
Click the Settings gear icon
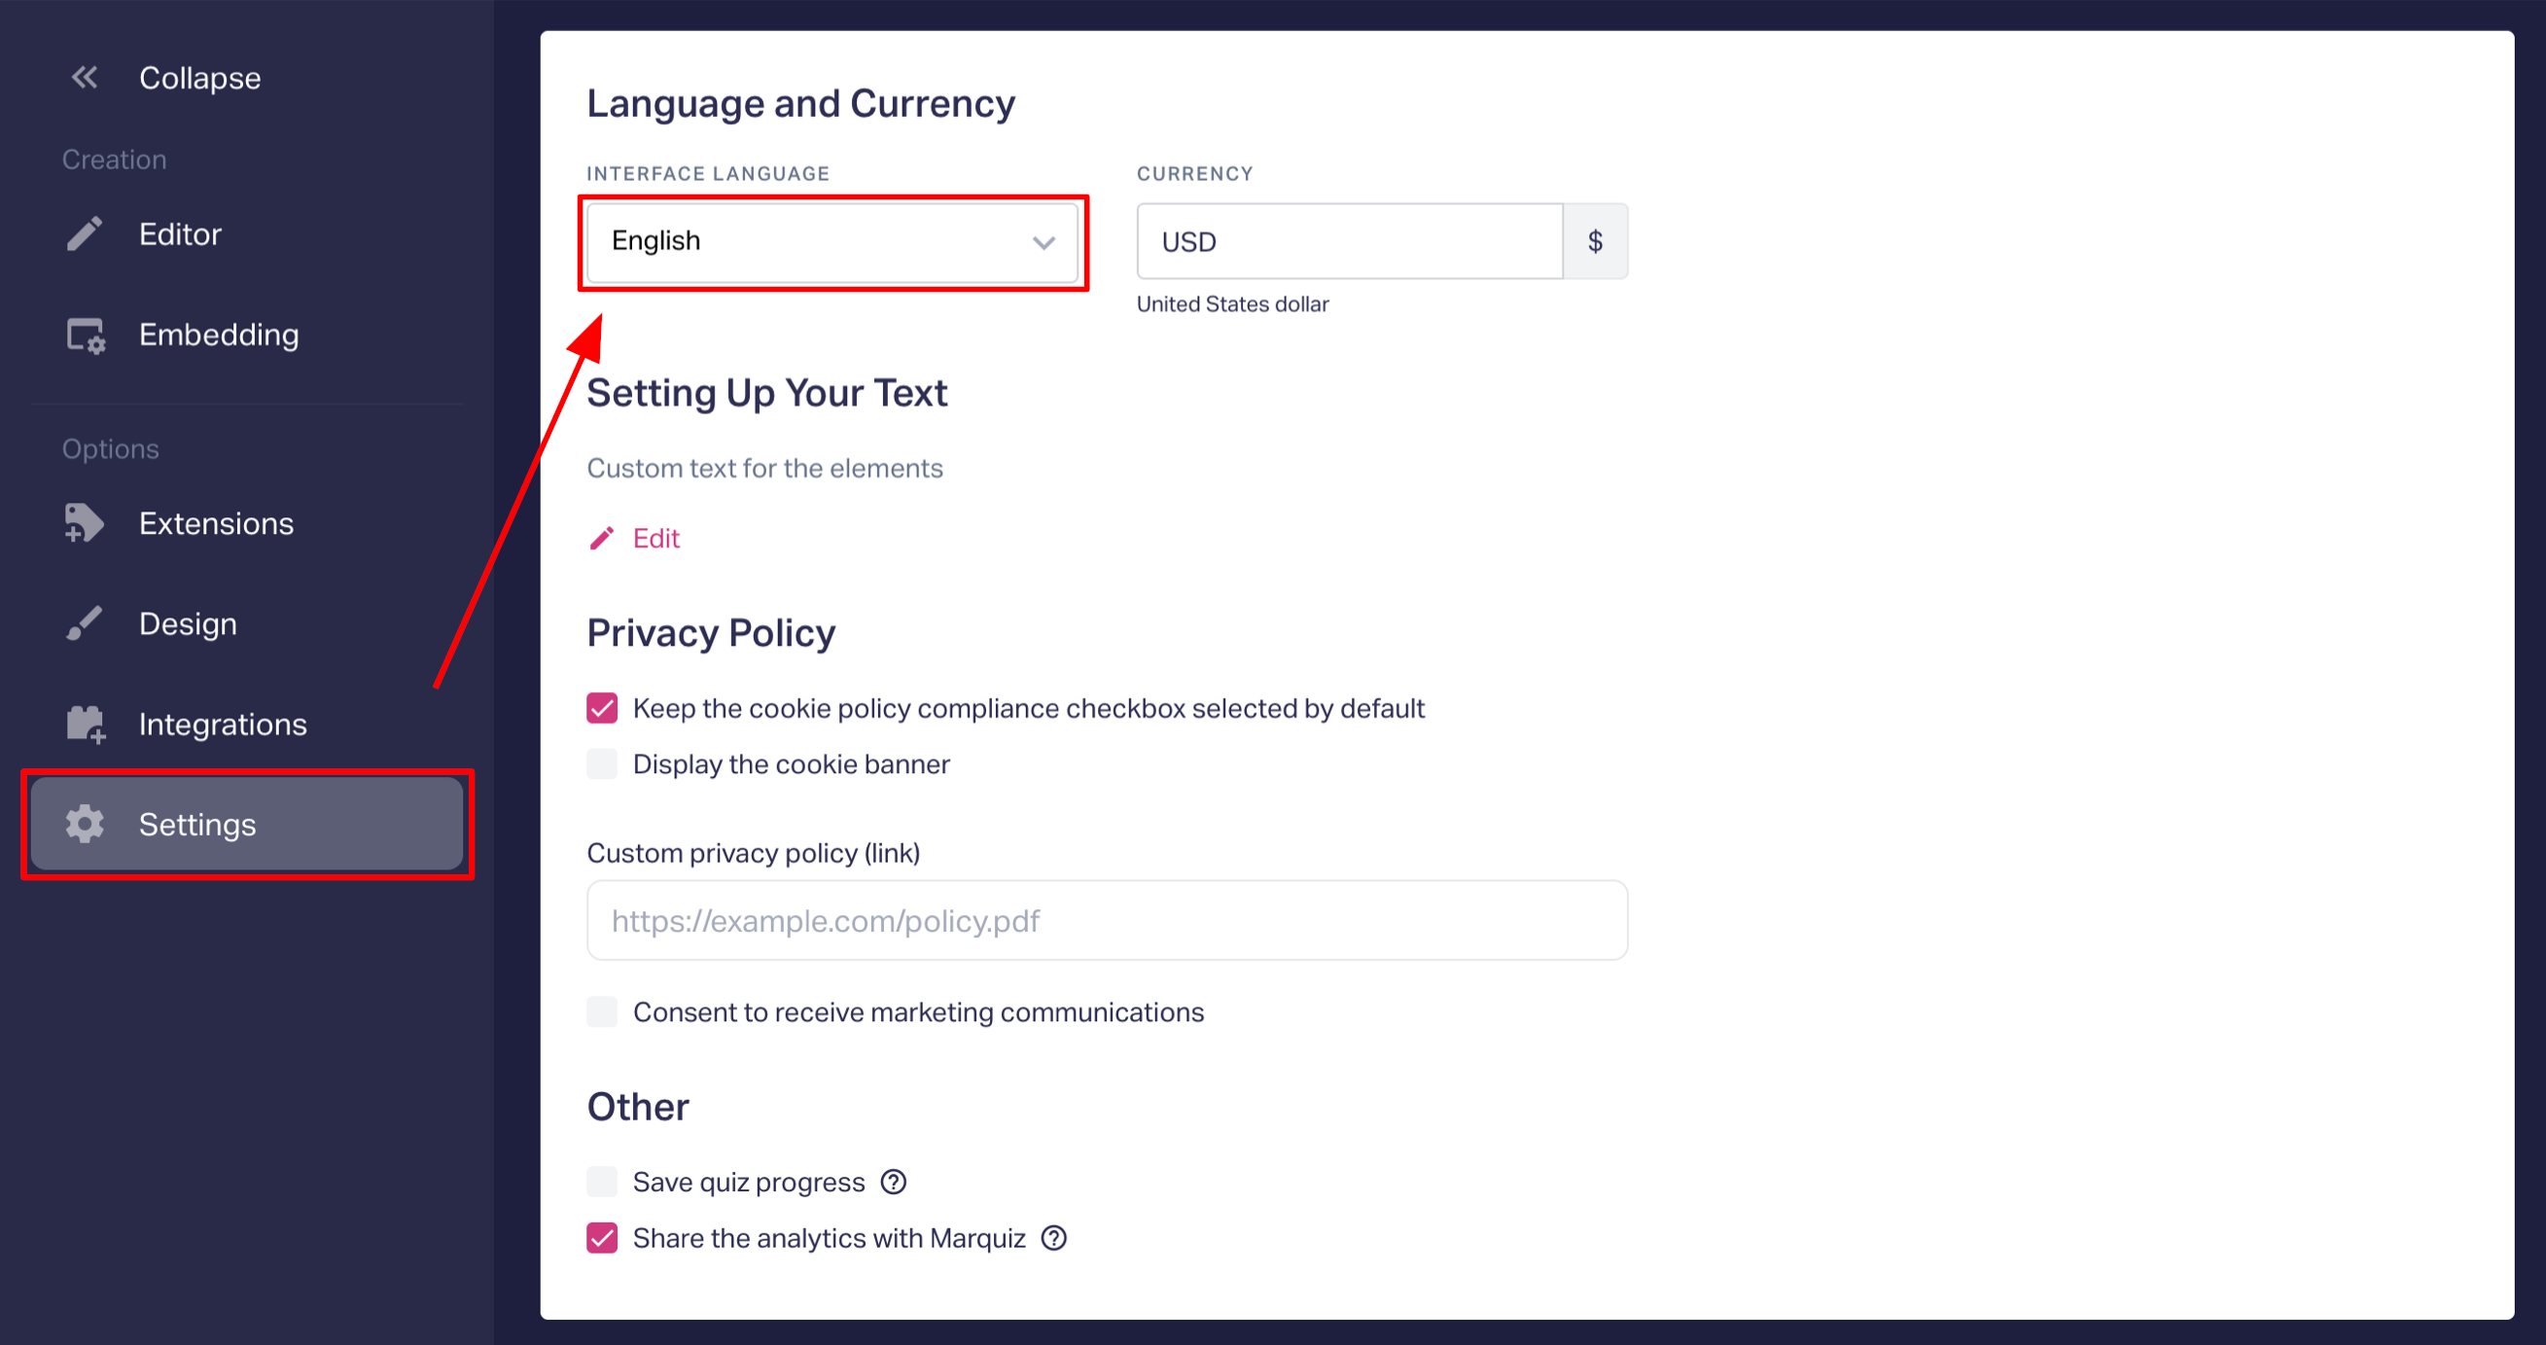coord(85,824)
